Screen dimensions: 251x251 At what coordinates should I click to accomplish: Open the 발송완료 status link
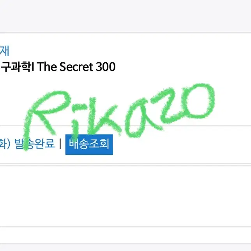[x=35, y=143]
